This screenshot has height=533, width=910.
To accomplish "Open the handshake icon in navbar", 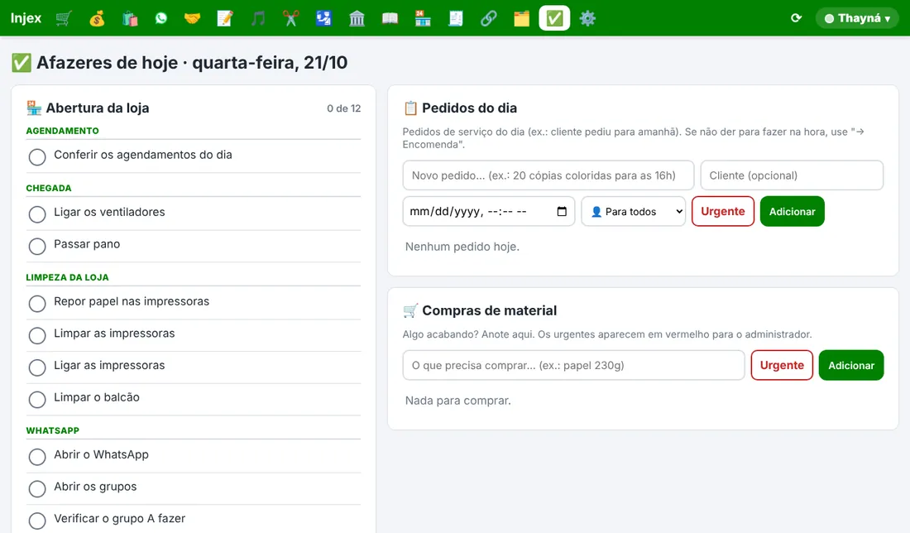I will (x=192, y=18).
